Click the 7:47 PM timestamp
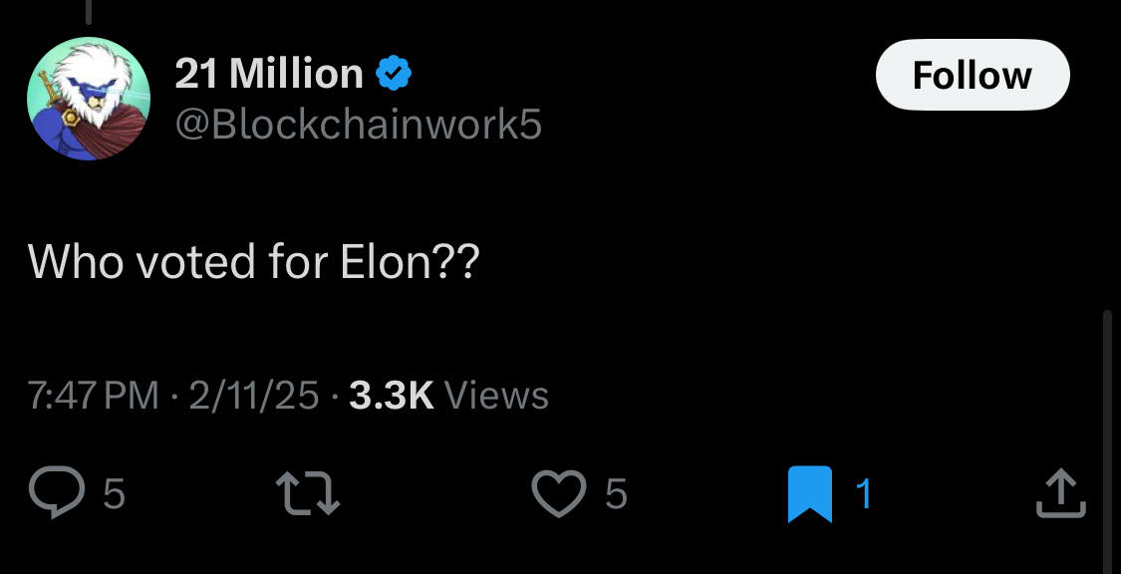Image resolution: width=1121 pixels, height=574 pixels. [94, 397]
